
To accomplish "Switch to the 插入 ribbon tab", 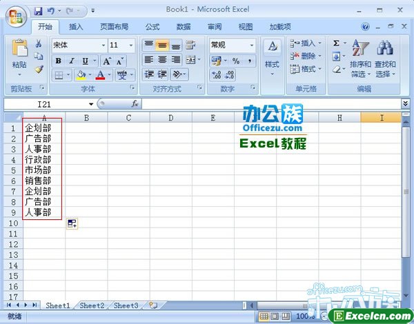I will pyautogui.click(x=76, y=27).
